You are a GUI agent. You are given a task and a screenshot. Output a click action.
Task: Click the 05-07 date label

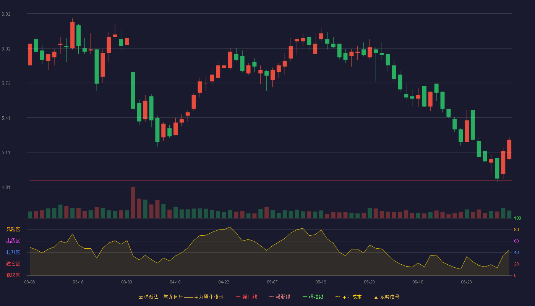(x=272, y=282)
